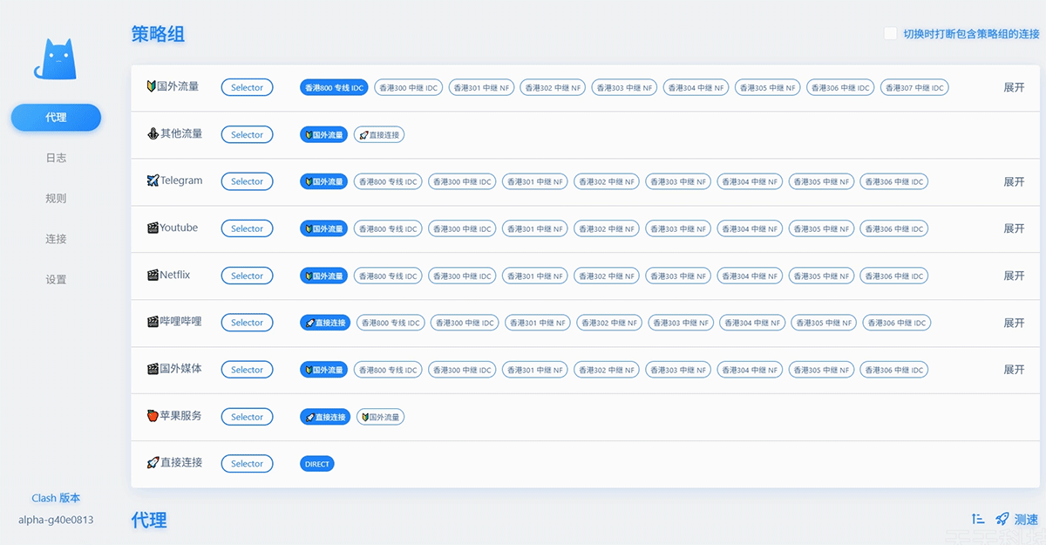Expand the 国外流量 policy group

click(1013, 88)
